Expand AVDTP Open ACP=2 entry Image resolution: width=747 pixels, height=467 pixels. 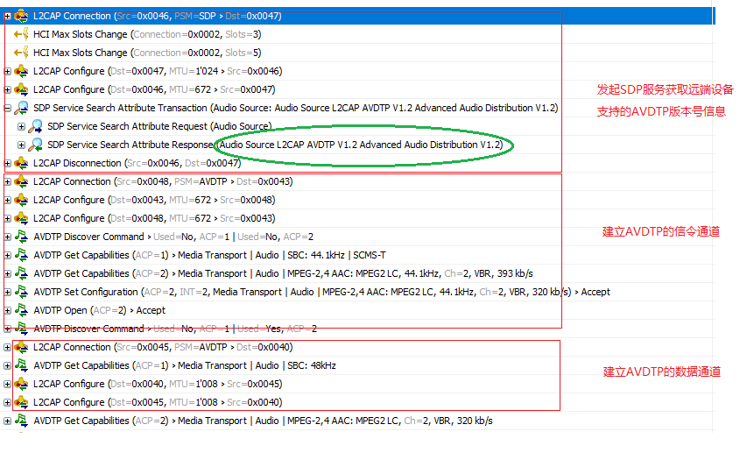7,311
